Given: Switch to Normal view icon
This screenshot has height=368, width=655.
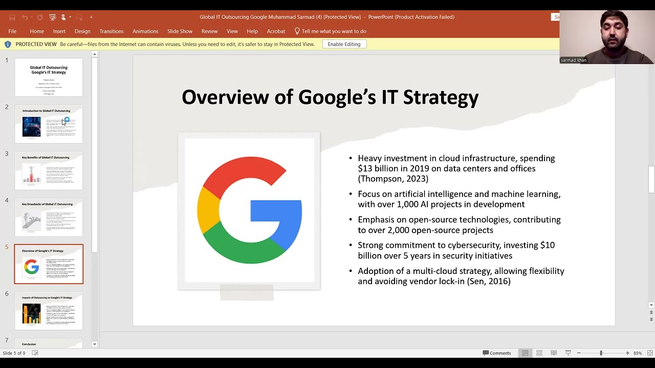Looking at the screenshot, I should coord(525,353).
